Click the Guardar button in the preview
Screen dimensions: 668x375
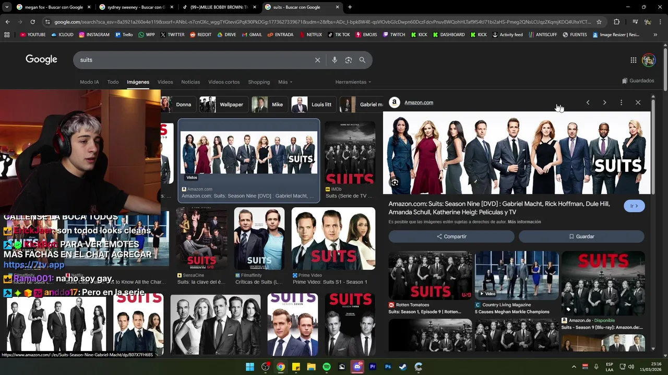581,236
